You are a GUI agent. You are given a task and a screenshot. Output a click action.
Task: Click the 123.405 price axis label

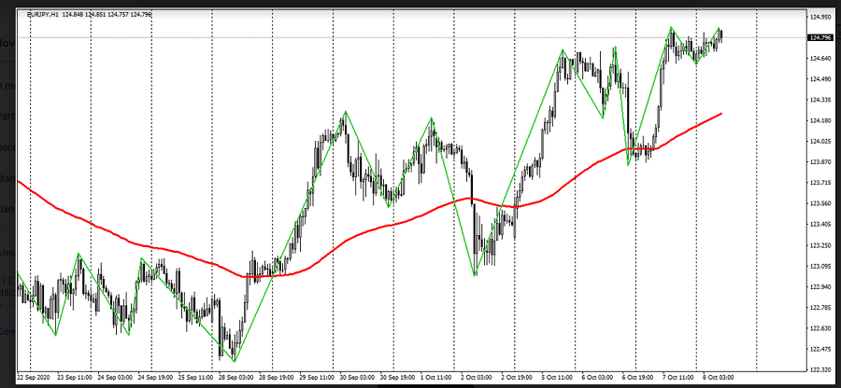point(821,225)
